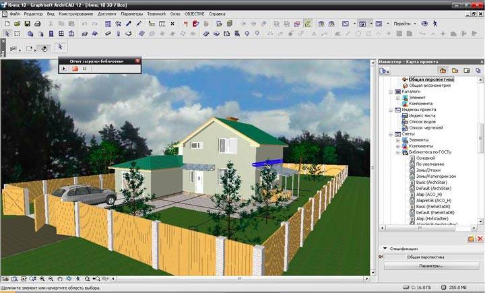This screenshot has height=293, width=485.
Task: Select the Arrow tool in the toolbox row
Action: tap(7, 34)
